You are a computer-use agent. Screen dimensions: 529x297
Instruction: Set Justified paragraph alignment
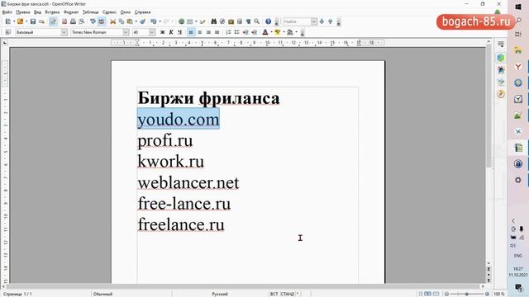(217, 32)
